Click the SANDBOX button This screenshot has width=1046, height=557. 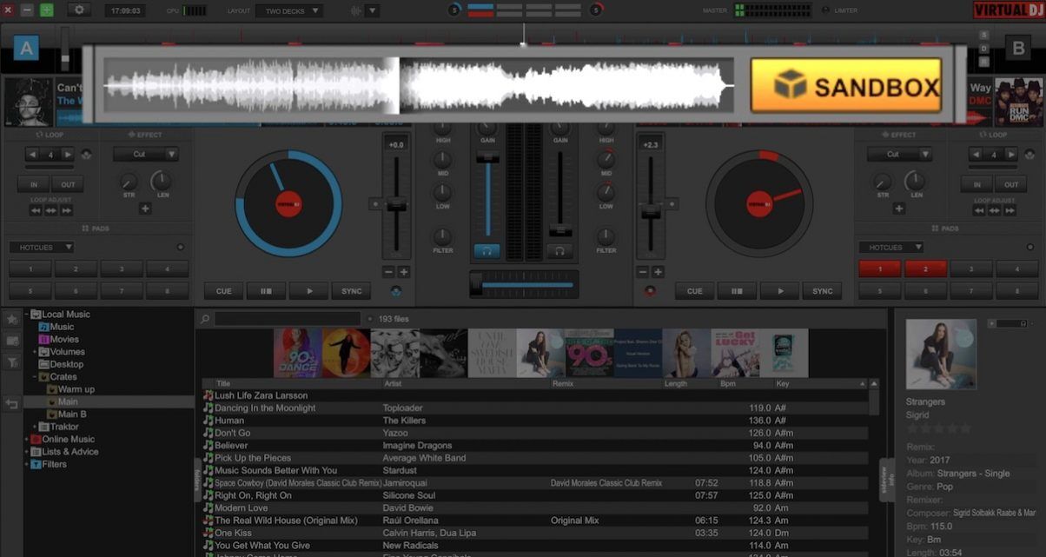(845, 86)
